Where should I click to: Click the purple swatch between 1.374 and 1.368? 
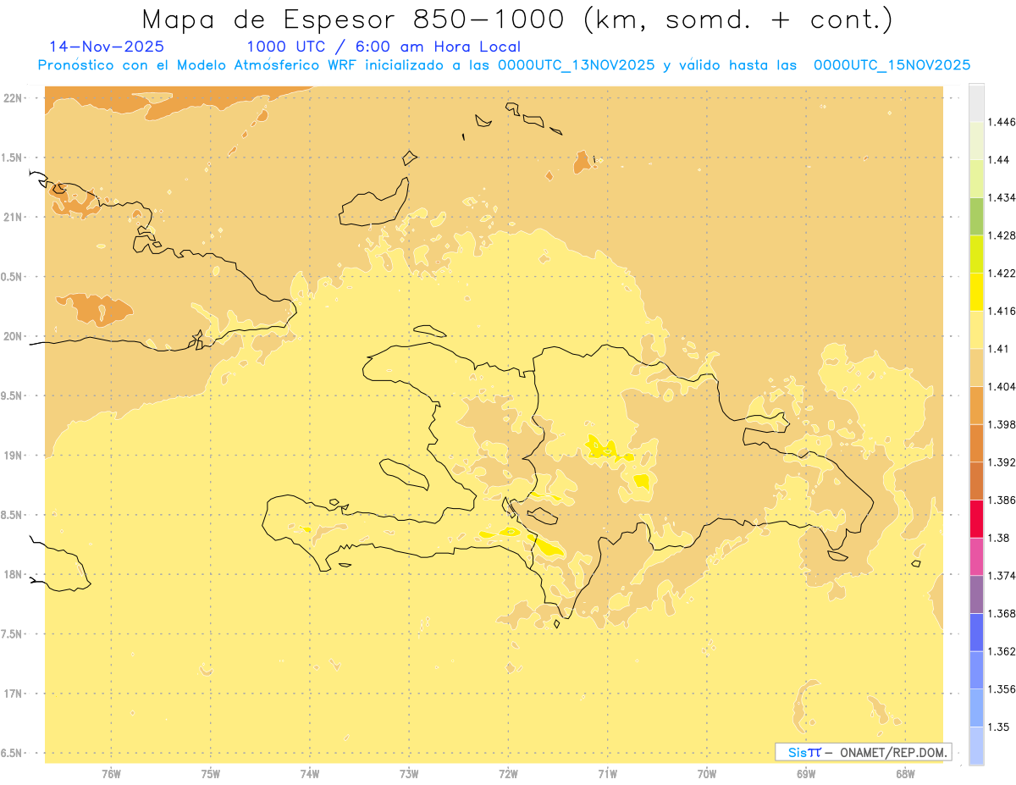point(976,594)
